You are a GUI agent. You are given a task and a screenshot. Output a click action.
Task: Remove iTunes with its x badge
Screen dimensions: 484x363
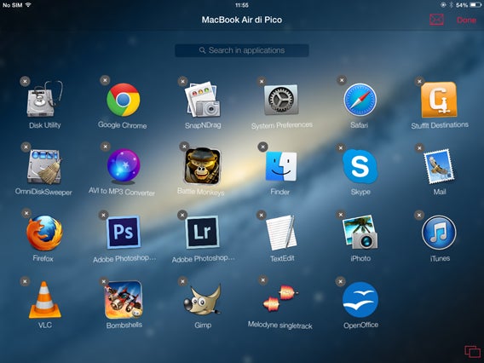coord(419,215)
